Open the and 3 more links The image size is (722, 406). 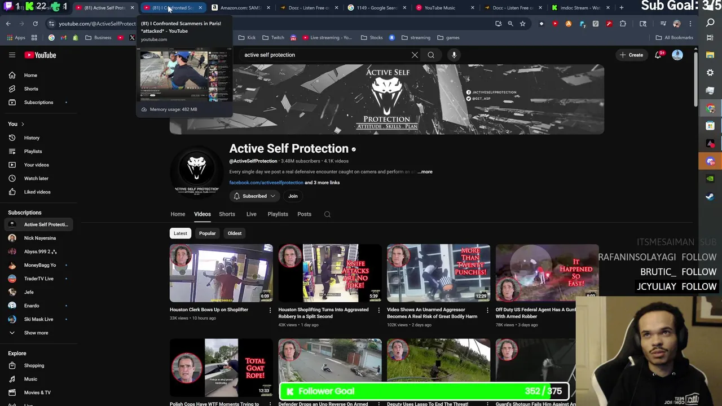click(322, 183)
